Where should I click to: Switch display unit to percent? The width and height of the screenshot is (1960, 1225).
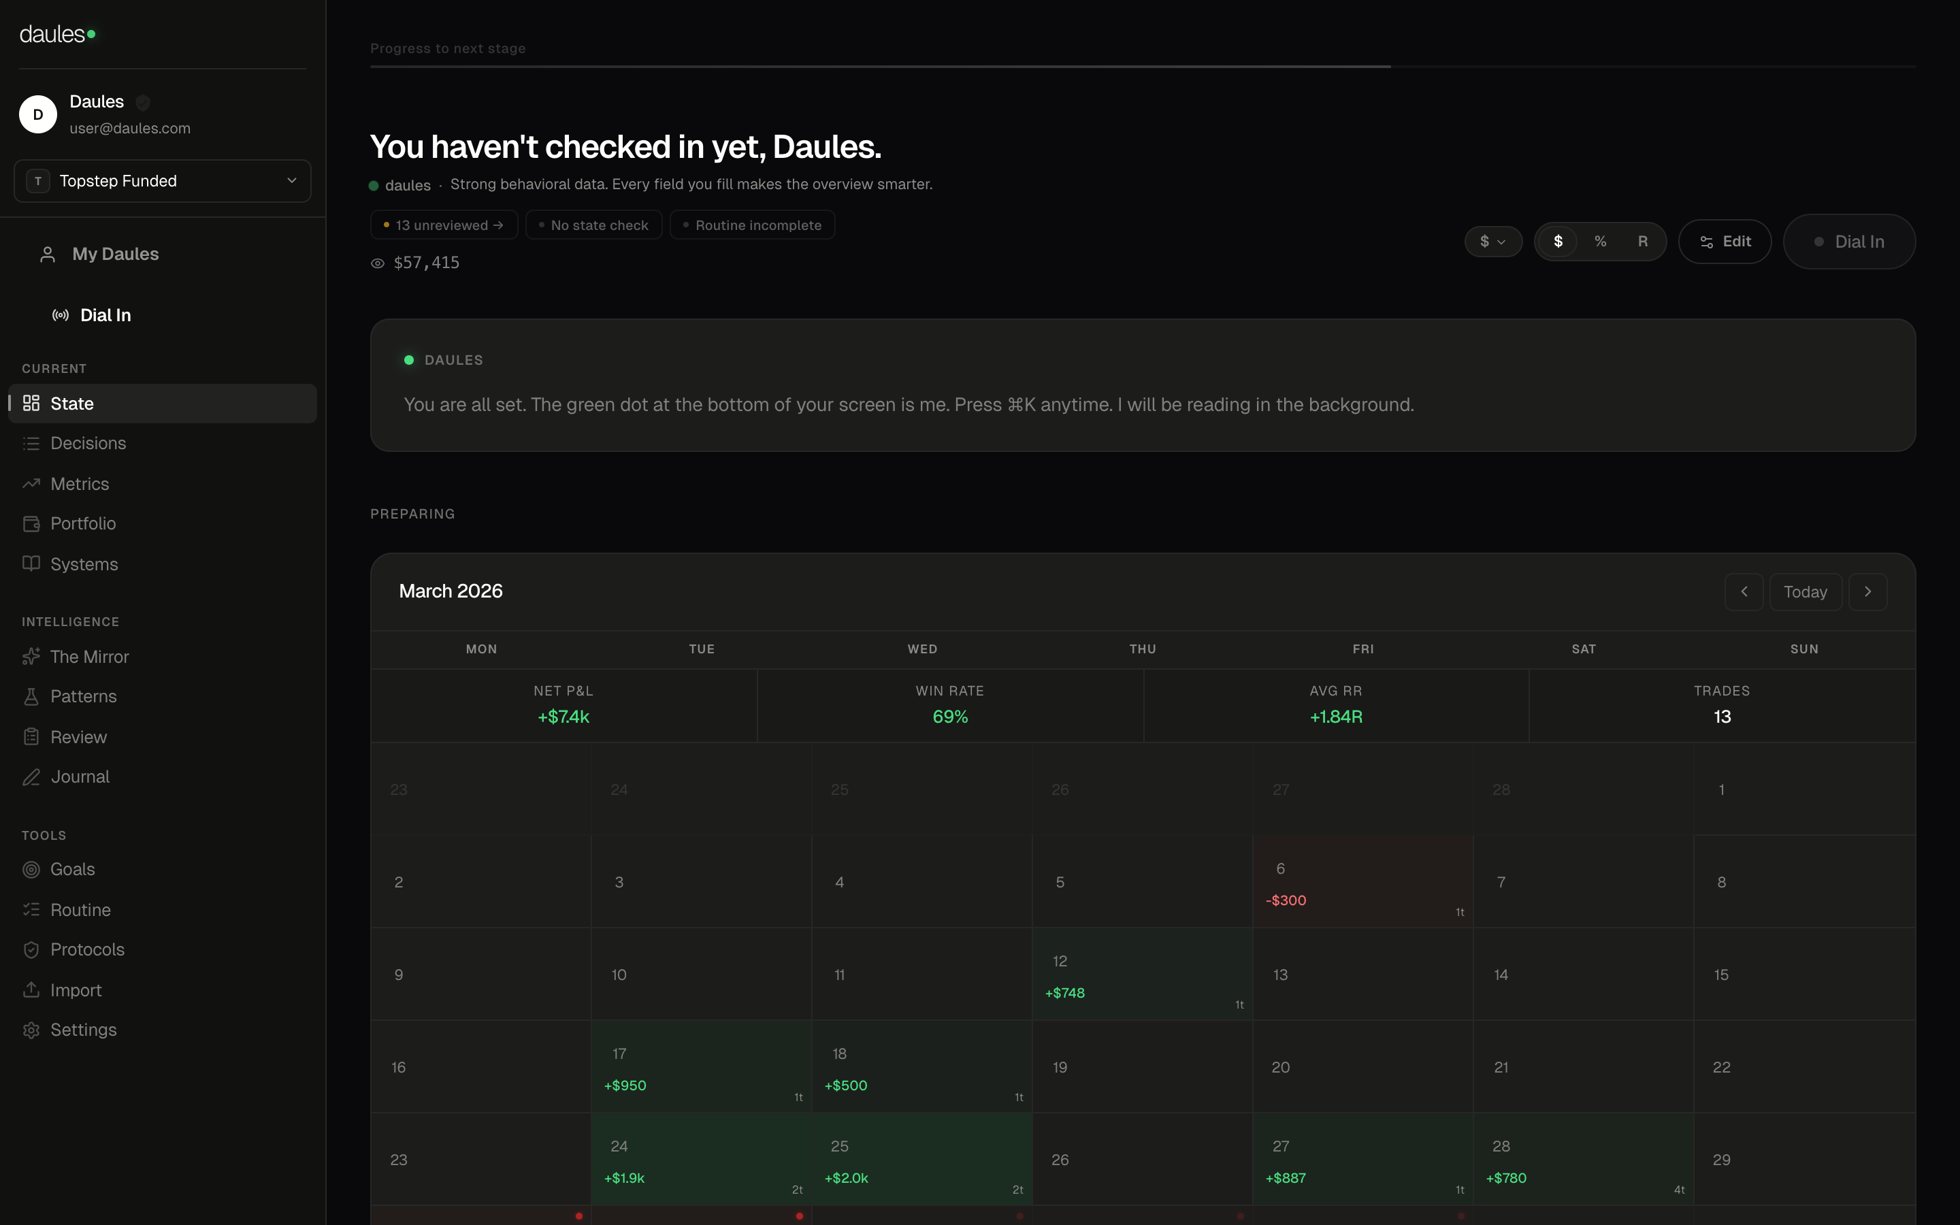[1599, 242]
